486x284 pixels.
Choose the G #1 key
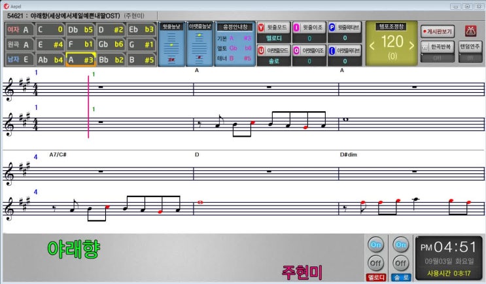pyautogui.click(x=141, y=44)
